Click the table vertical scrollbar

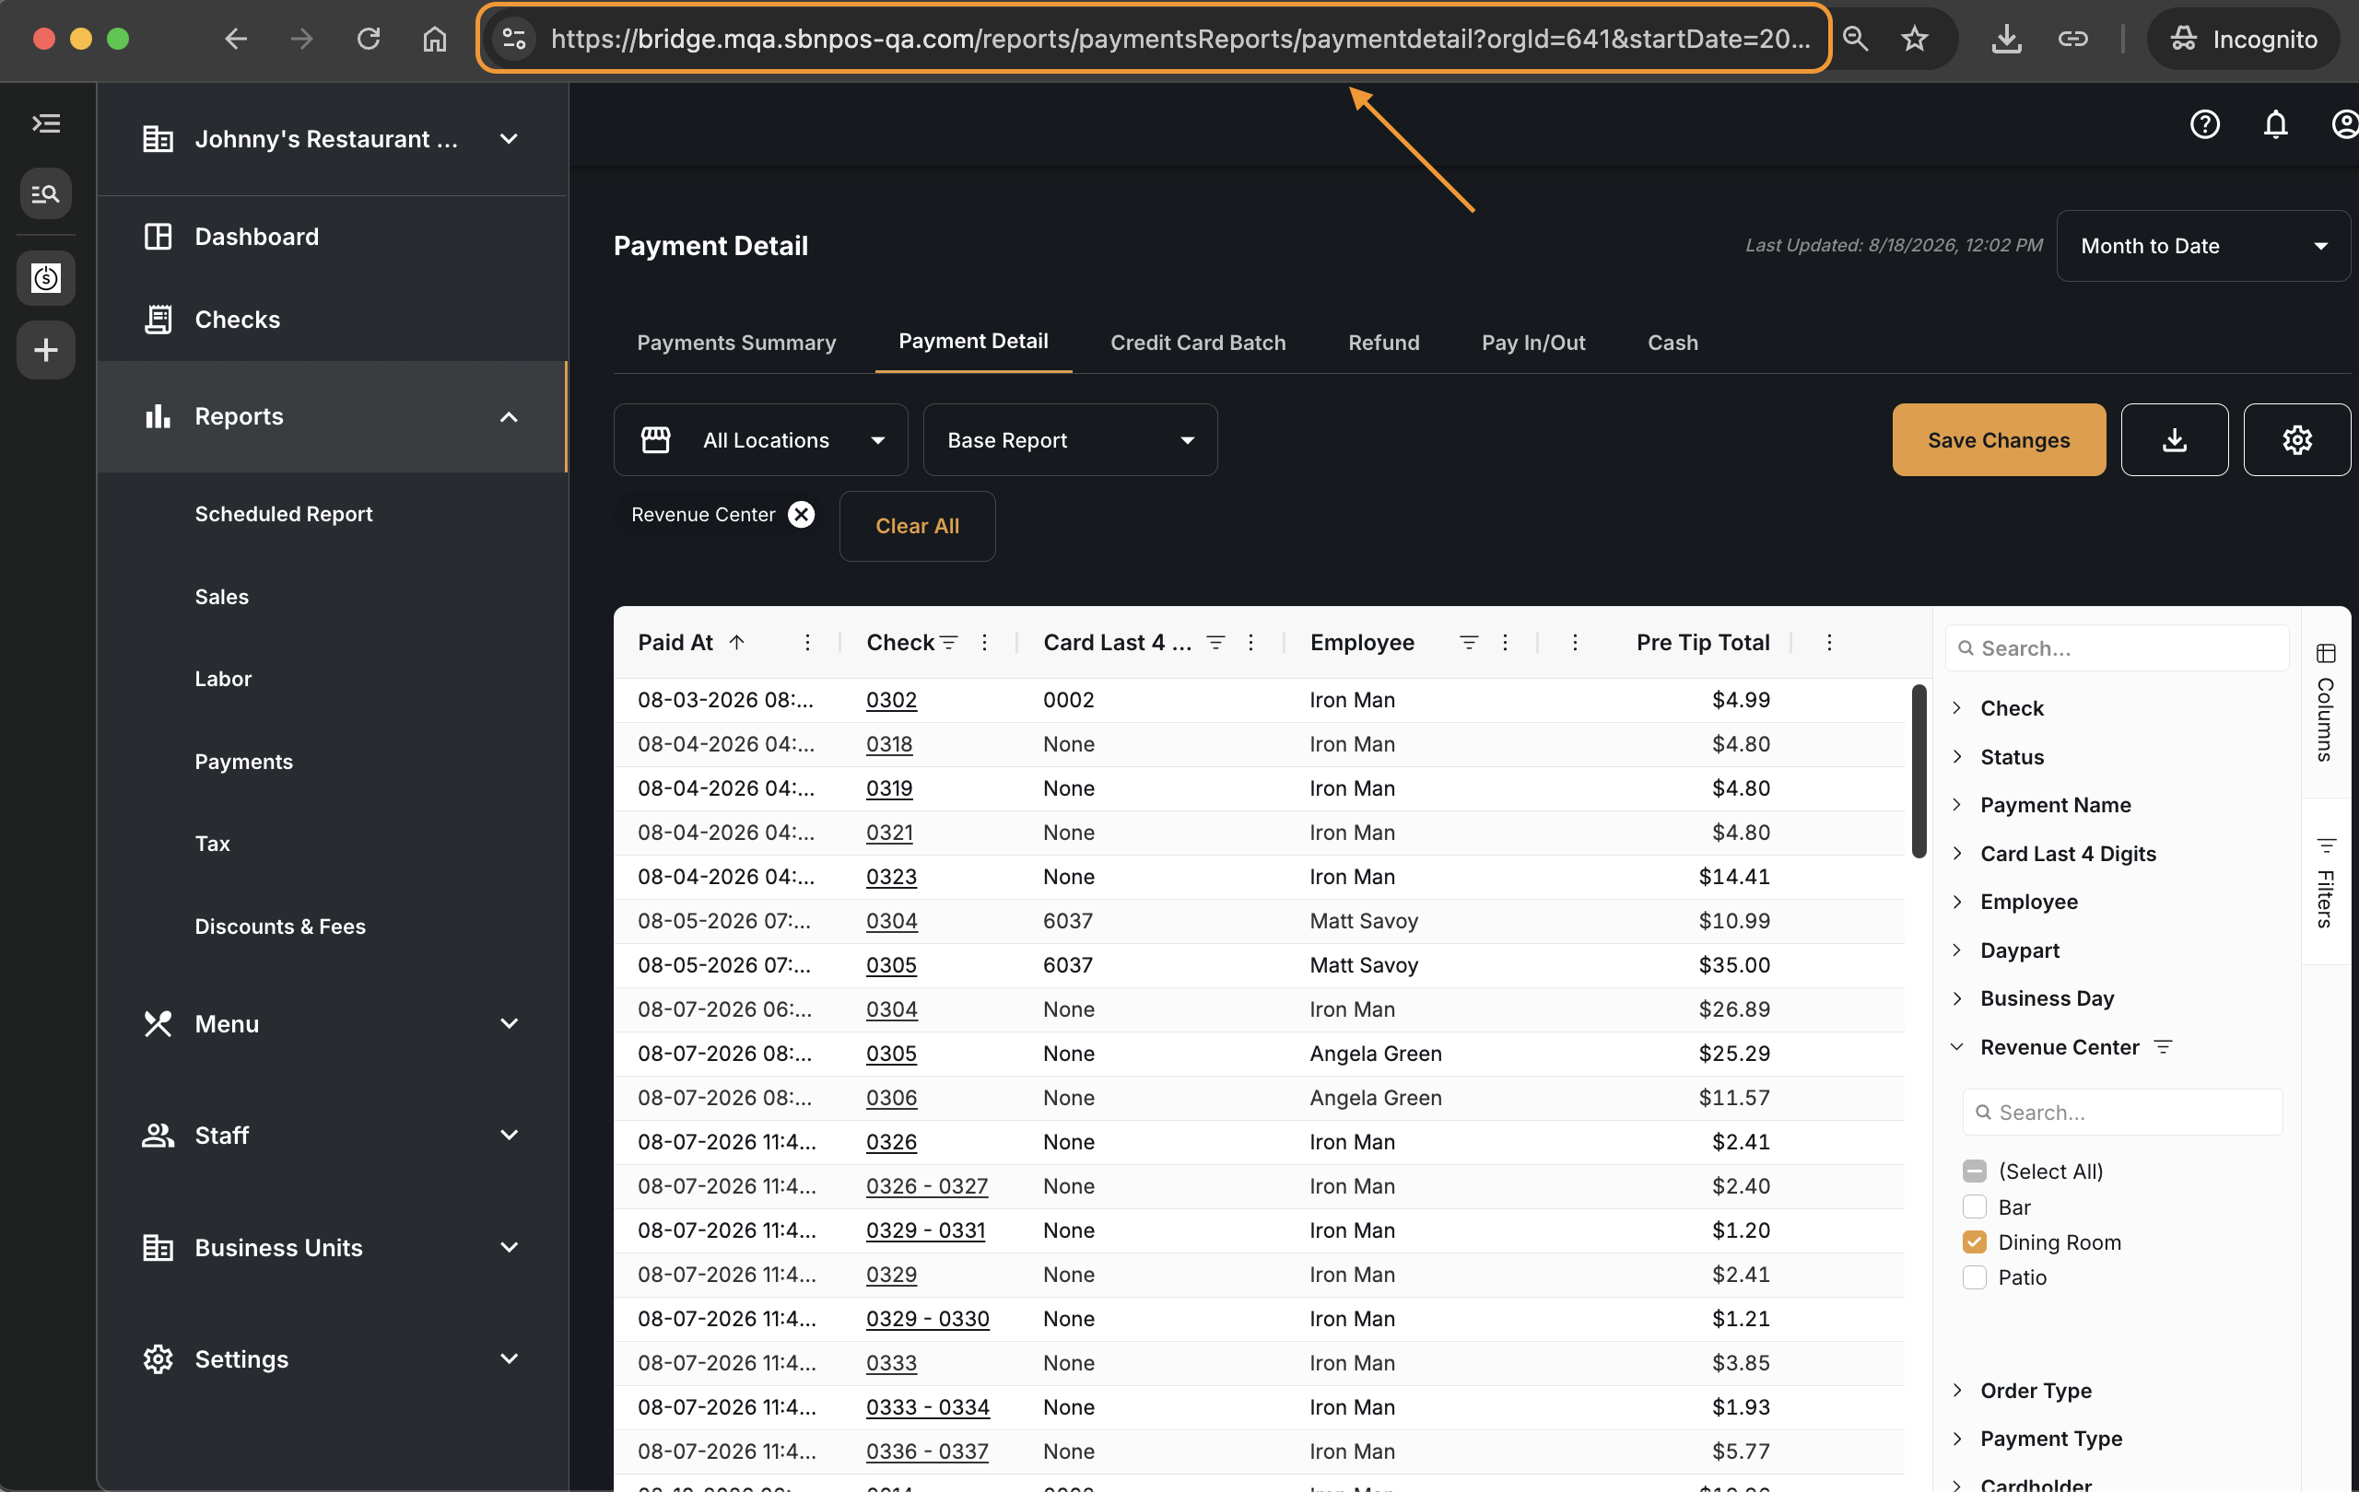1919,772
